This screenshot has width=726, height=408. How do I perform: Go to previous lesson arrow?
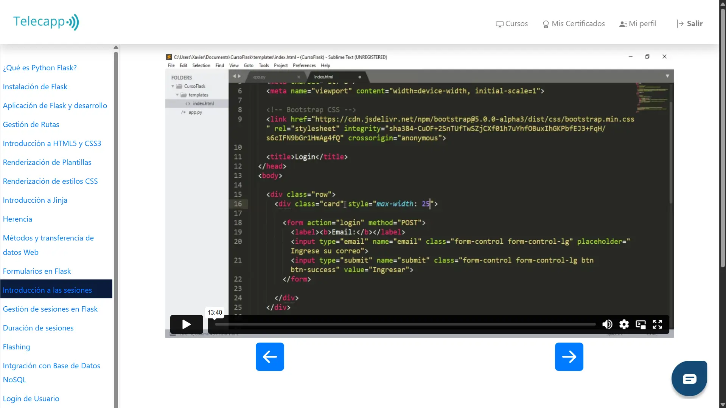[270, 357]
